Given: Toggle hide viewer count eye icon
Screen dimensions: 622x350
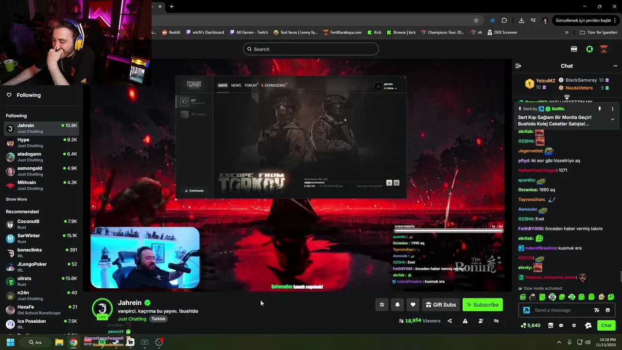Looking at the screenshot, I should coord(496,321).
